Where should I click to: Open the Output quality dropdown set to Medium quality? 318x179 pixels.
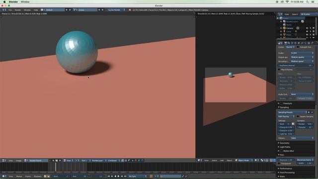(x=302, y=57)
